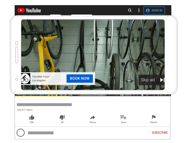The image size is (186, 143).
Task: Open the channel avatar circle
Action: (21, 133)
